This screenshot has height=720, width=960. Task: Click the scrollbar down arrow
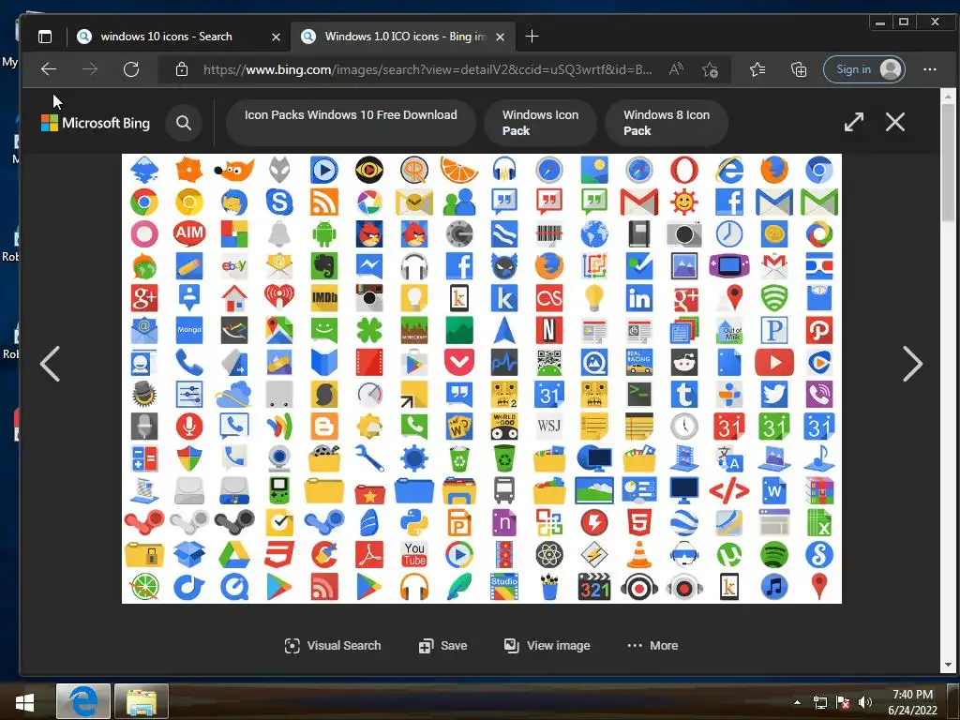[x=948, y=665]
